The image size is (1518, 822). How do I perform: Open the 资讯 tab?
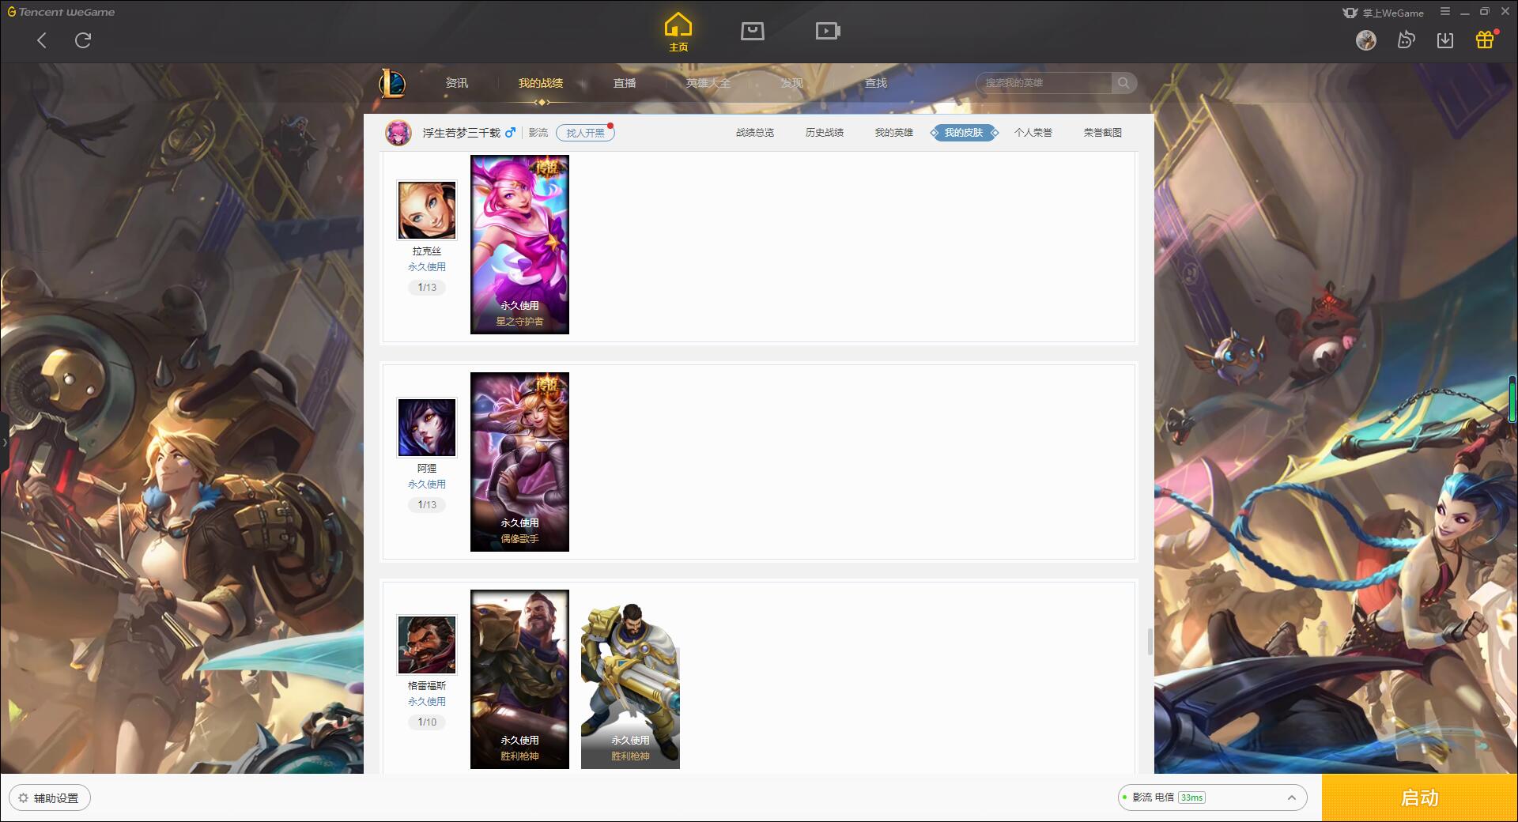click(x=457, y=83)
